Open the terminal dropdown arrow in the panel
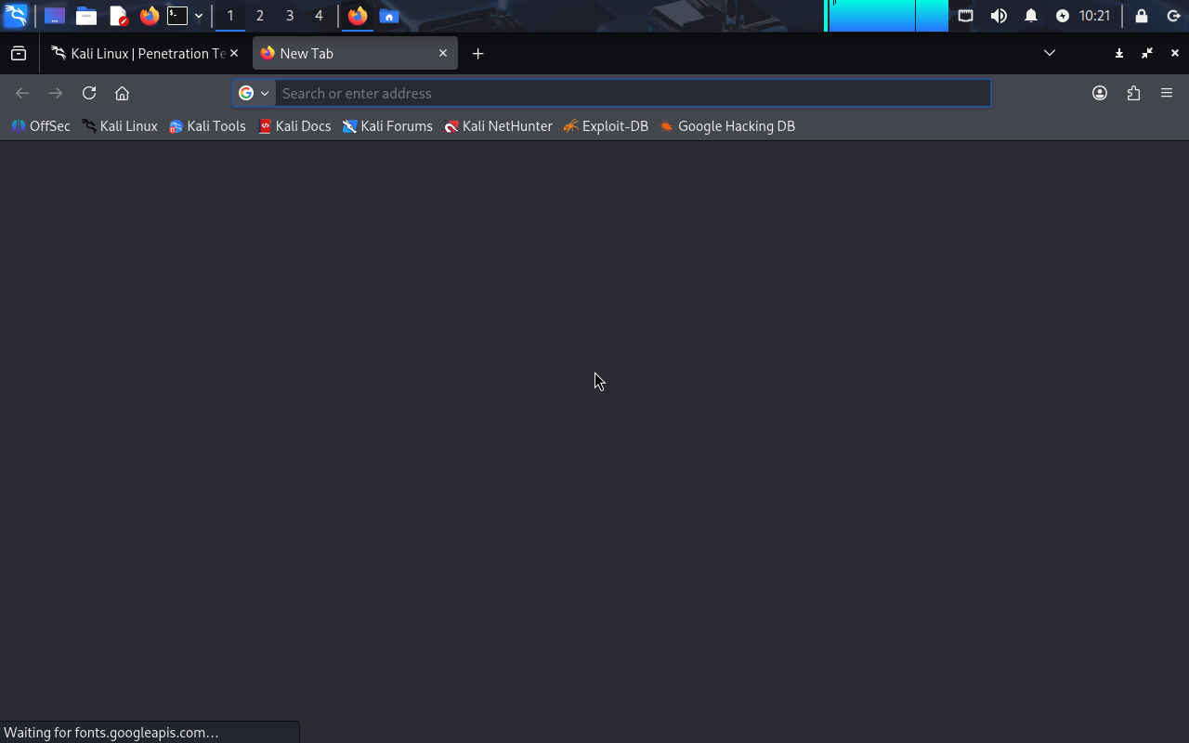This screenshot has height=743, width=1189. [x=199, y=16]
